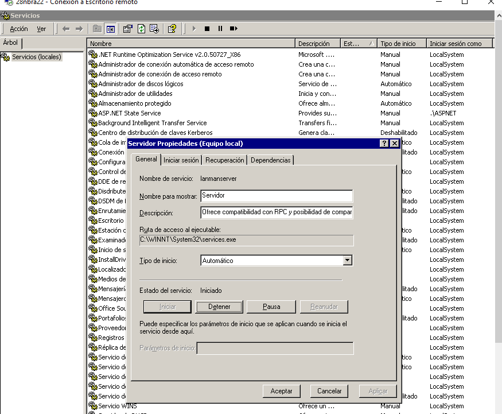
Task: Switch to the Recuperación tab
Action: coord(225,160)
